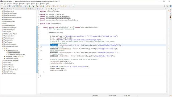This screenshot has height=97, width=172.
Task: Open the New Java Class dropdown arrow
Action: point(45,6)
